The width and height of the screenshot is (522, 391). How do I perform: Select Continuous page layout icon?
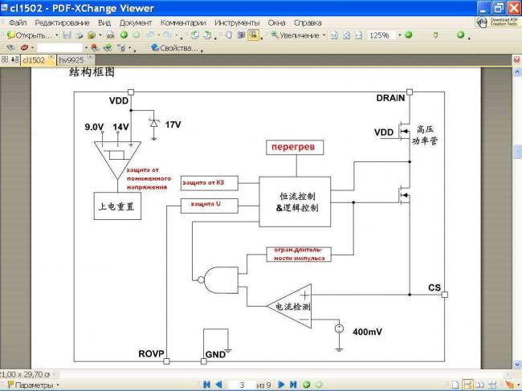(467, 385)
